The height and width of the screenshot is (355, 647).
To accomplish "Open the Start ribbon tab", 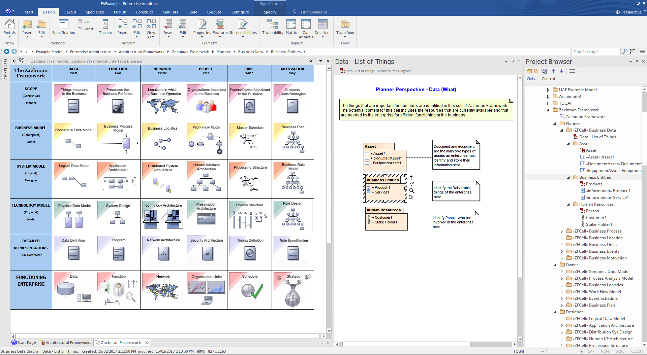I will [29, 12].
